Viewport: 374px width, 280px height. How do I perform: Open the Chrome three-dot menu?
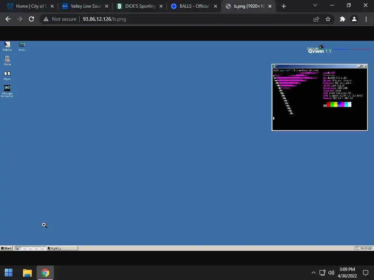point(366,19)
